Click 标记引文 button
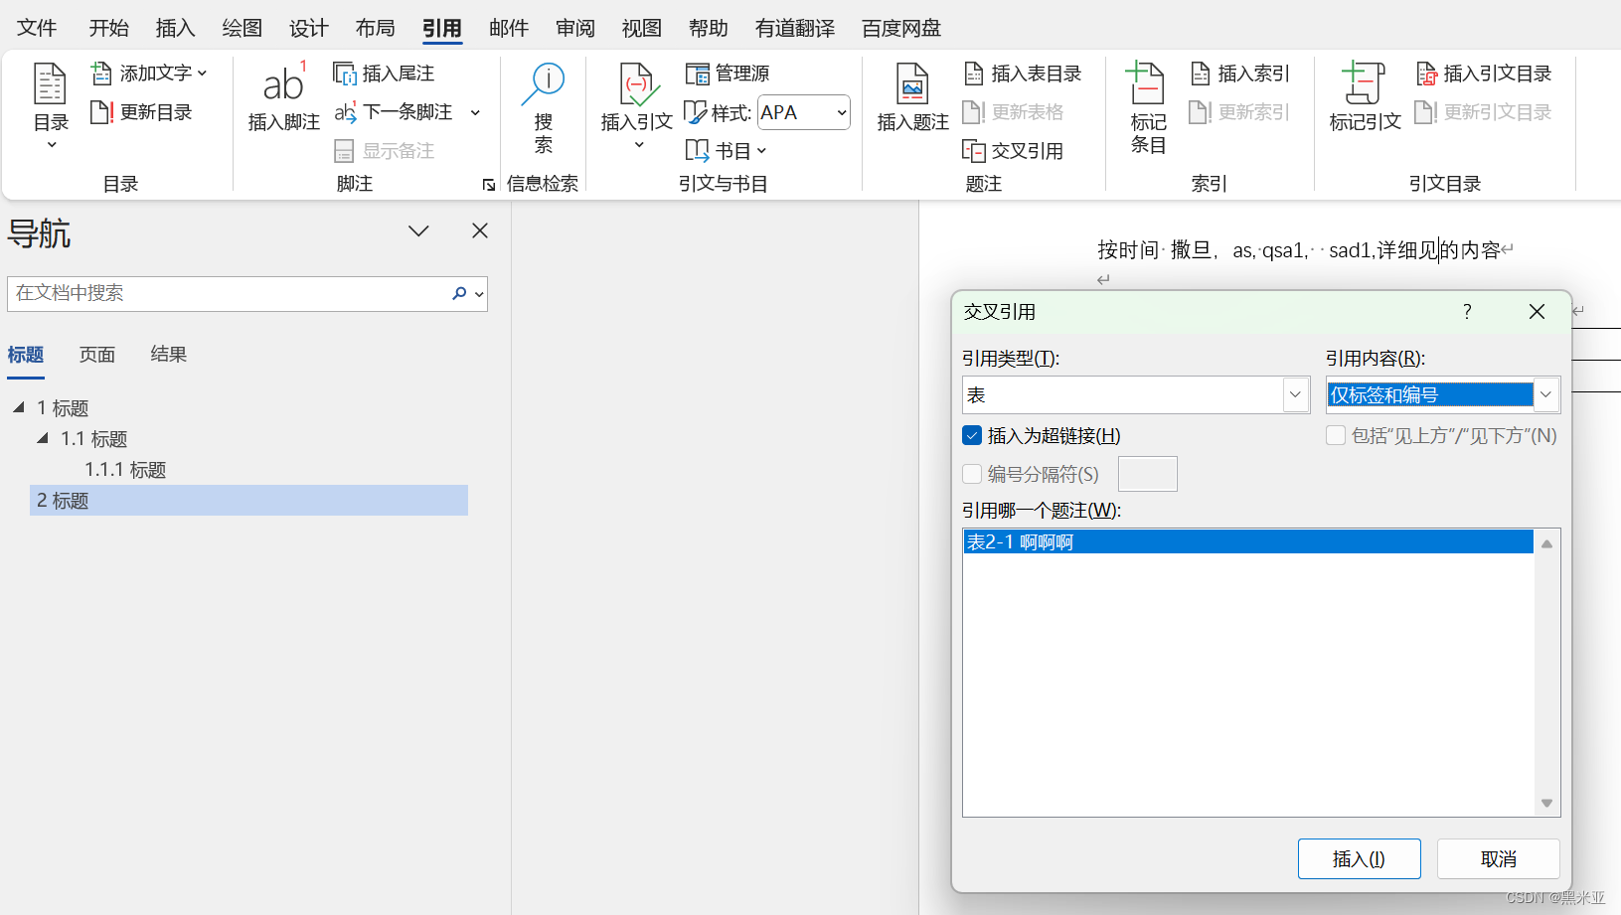1621x915 pixels. click(1365, 96)
